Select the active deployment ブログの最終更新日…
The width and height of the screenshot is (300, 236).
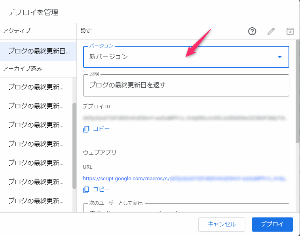click(x=38, y=51)
